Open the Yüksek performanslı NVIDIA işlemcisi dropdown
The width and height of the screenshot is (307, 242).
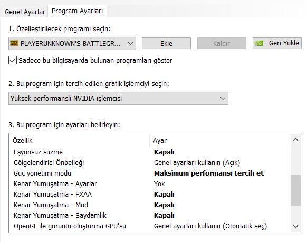click(x=118, y=98)
